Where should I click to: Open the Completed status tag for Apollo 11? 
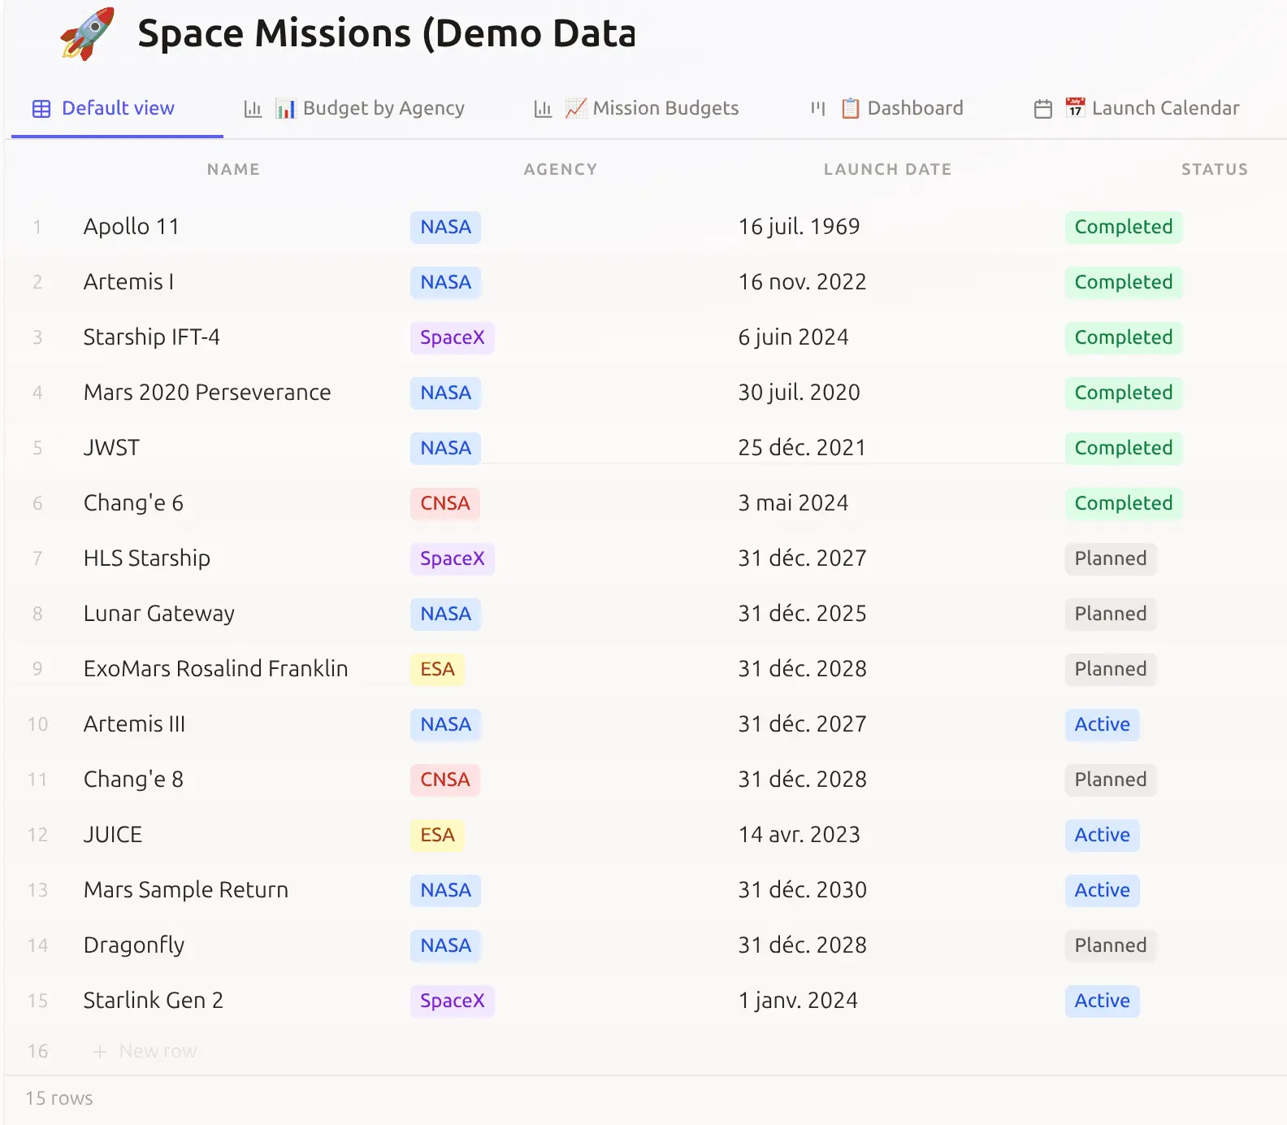[x=1124, y=227]
